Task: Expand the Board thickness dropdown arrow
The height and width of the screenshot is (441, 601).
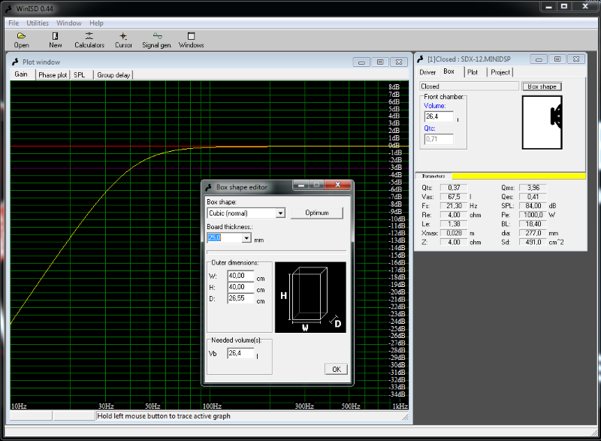Action: point(246,238)
